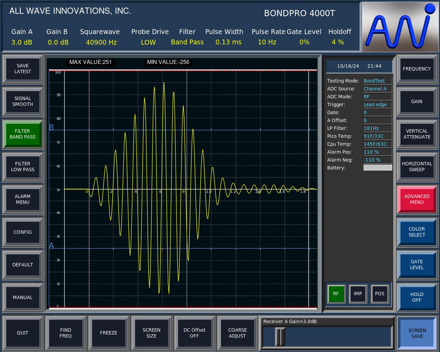Viewport: 440px width, 352px height.
Task: Click FIND FREQ button
Action: tap(66, 333)
